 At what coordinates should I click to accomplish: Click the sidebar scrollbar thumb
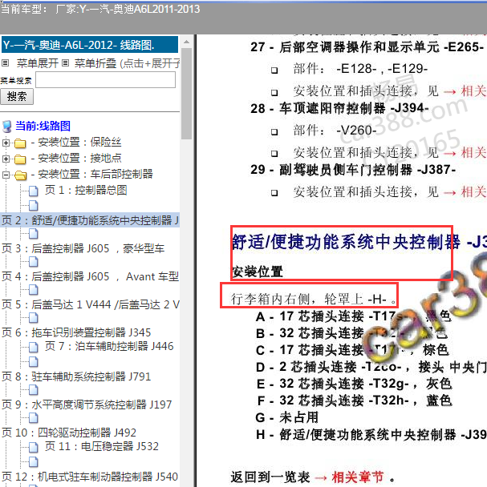pos(186,94)
